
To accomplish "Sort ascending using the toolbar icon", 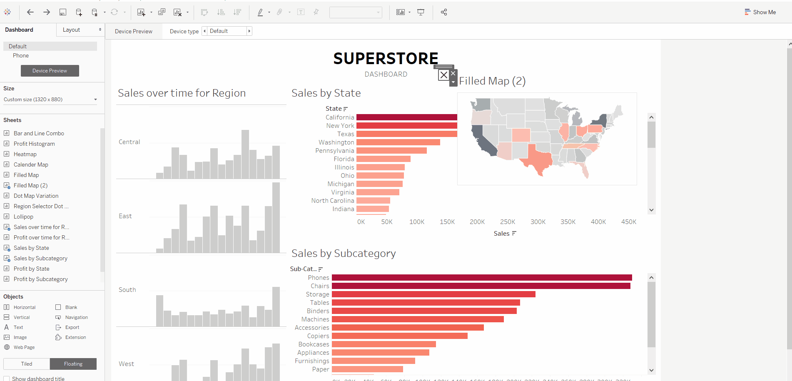I will tap(221, 12).
